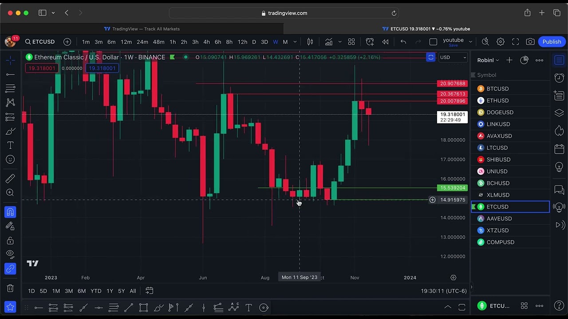Toggle stay in drawing mode
568x319 pixels.
tap(10, 226)
